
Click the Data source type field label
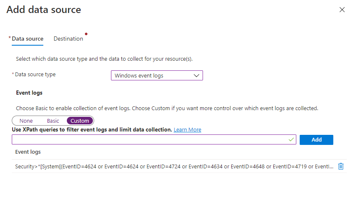click(x=35, y=75)
